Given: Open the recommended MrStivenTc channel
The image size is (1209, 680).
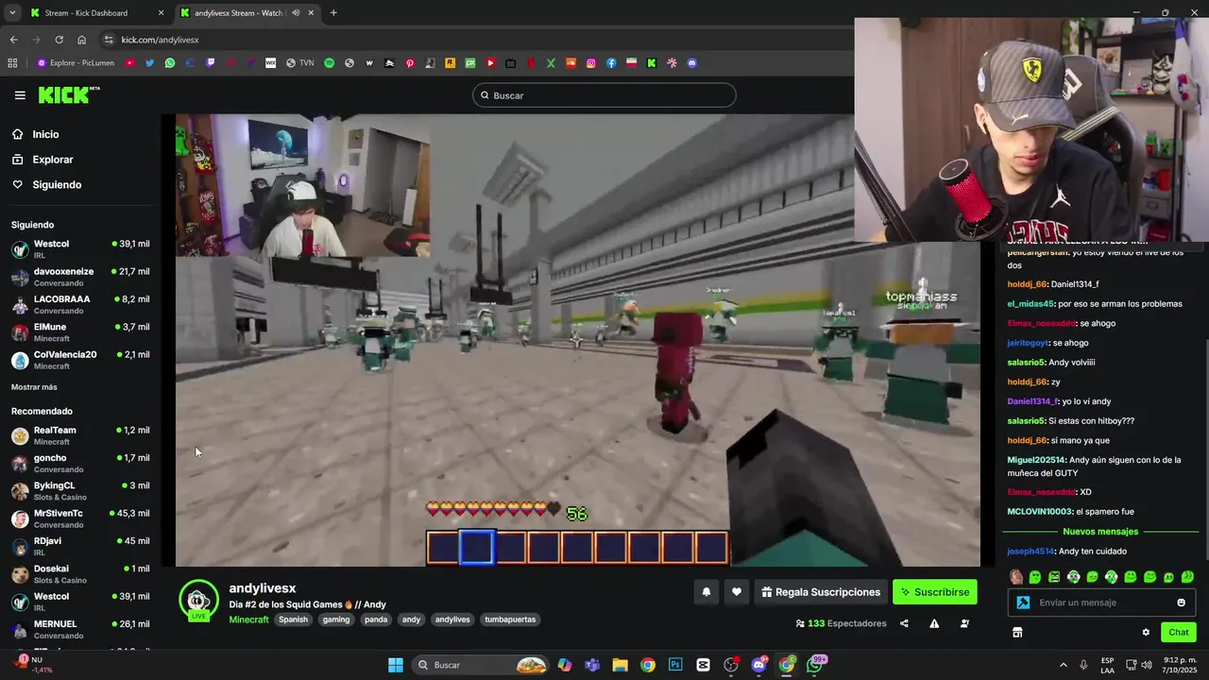Looking at the screenshot, I should click(80, 518).
